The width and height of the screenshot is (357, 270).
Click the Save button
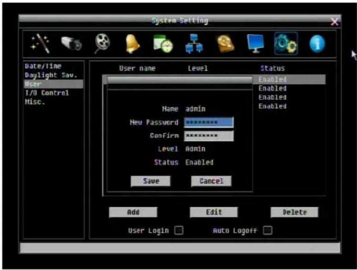[x=150, y=181]
